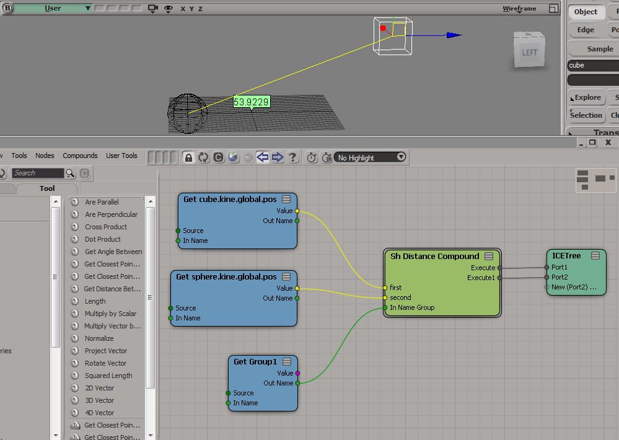This screenshot has width=619, height=440.
Task: Open the No Highlight dropdown
Action: click(371, 157)
